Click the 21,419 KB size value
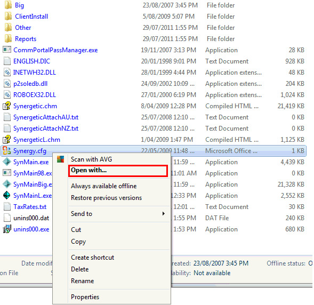Viewport: 314px width, 305px height. click(x=291, y=106)
